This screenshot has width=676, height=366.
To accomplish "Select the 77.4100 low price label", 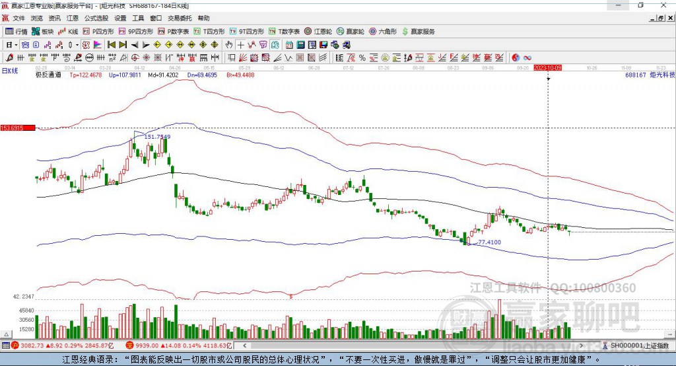I will 490,242.
